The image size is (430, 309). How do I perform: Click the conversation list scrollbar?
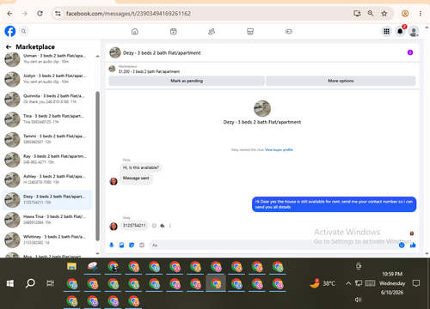pos(97,166)
